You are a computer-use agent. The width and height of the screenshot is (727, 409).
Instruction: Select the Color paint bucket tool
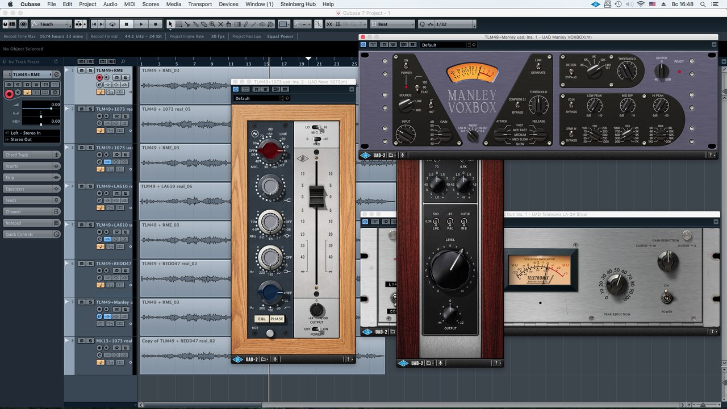point(270,24)
